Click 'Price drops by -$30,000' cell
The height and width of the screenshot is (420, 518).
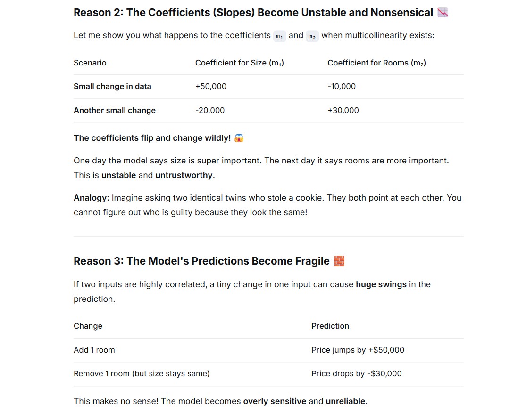pos(357,373)
